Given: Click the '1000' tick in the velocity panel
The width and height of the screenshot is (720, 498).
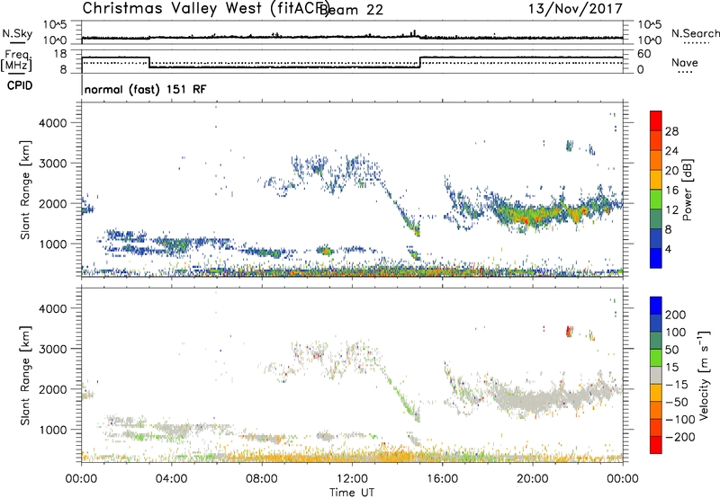Looking at the screenshot, I should pos(53,430).
